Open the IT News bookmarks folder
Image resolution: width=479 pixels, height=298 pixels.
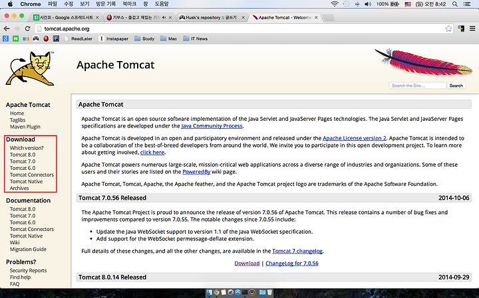(195, 38)
